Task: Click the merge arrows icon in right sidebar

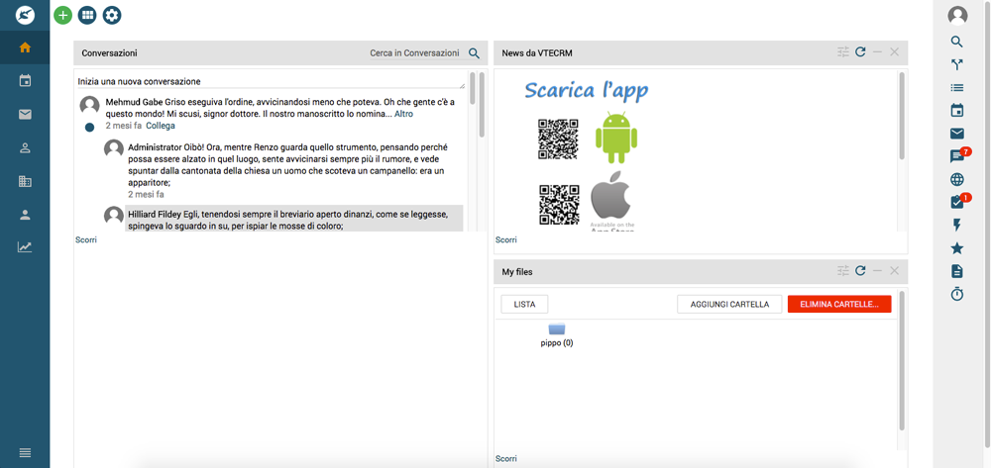Action: 957,64
